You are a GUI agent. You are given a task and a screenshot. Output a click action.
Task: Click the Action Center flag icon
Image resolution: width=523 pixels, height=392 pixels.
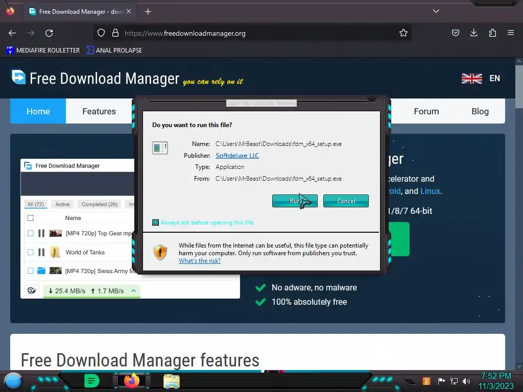point(442,381)
